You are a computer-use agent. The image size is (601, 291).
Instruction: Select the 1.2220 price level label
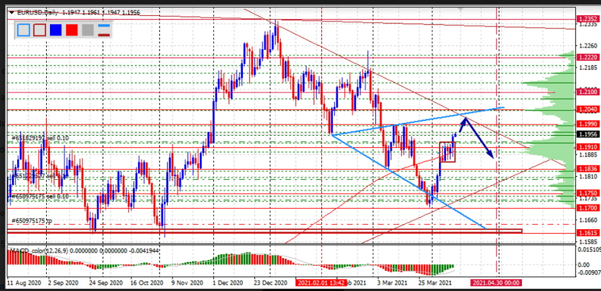(588, 56)
